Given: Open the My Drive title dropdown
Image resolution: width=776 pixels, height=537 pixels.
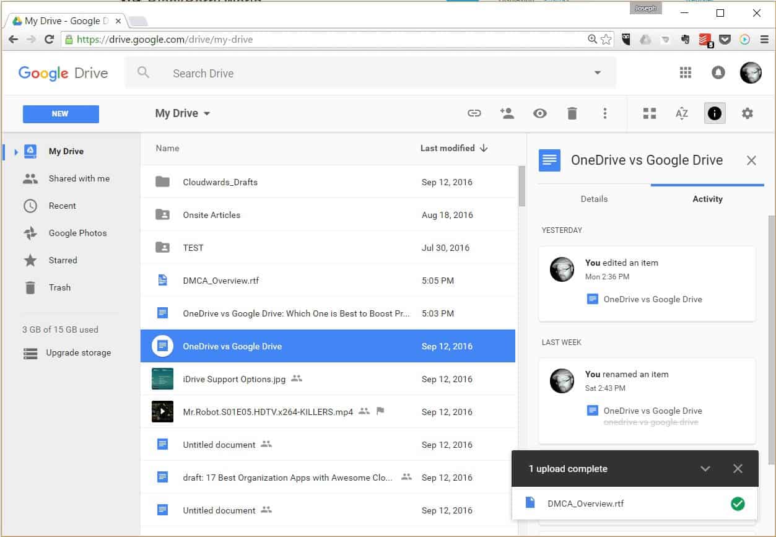Looking at the screenshot, I should 183,113.
